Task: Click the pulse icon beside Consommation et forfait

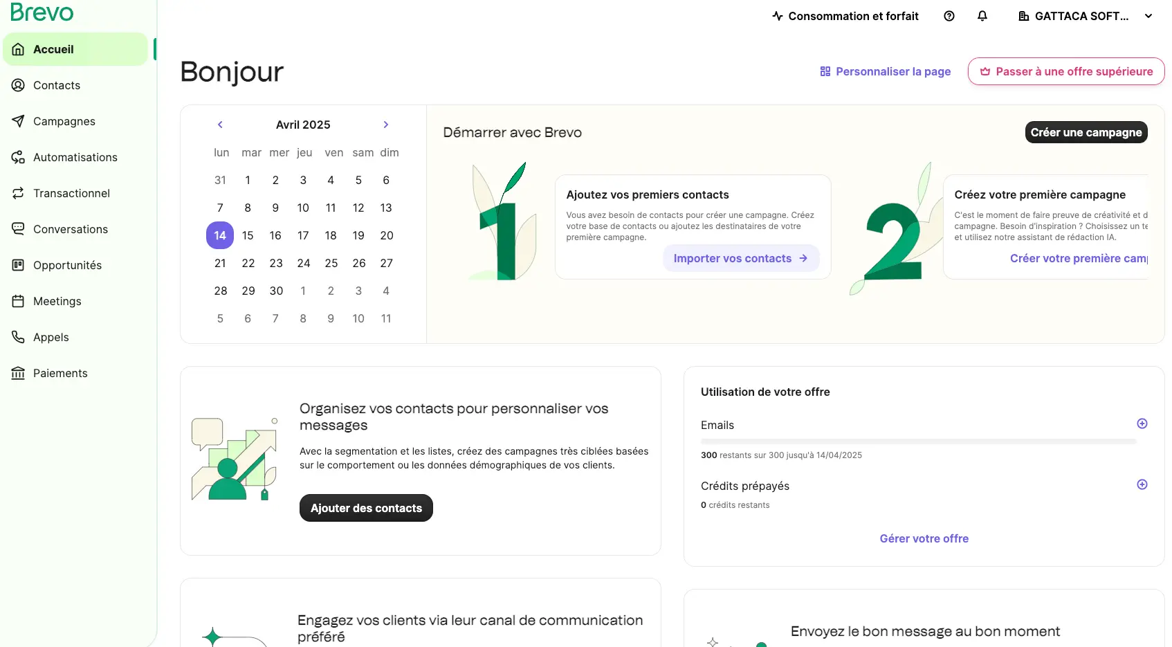Action: 778,16
